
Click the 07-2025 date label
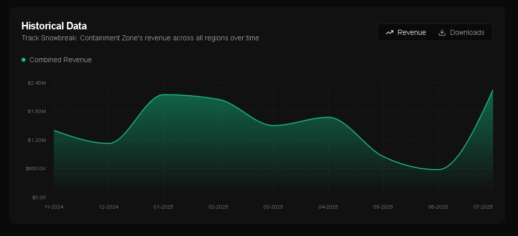click(483, 207)
